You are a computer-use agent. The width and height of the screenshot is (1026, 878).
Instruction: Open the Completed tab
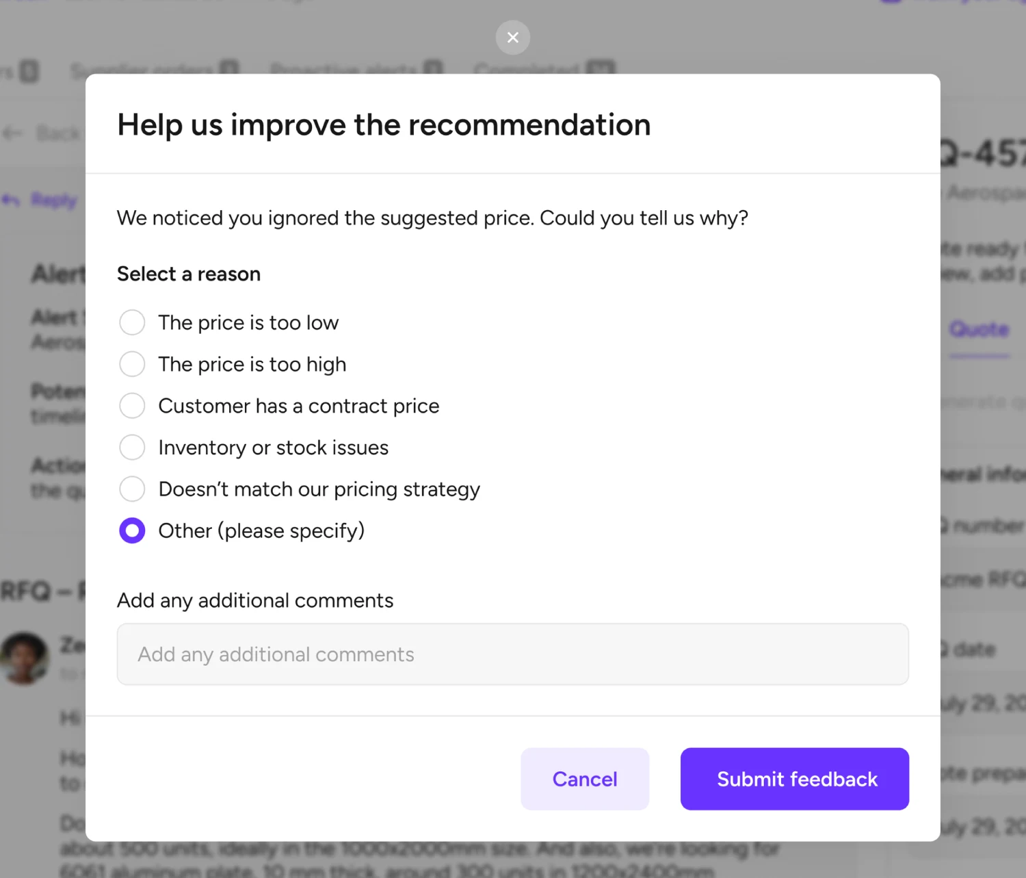tap(527, 68)
